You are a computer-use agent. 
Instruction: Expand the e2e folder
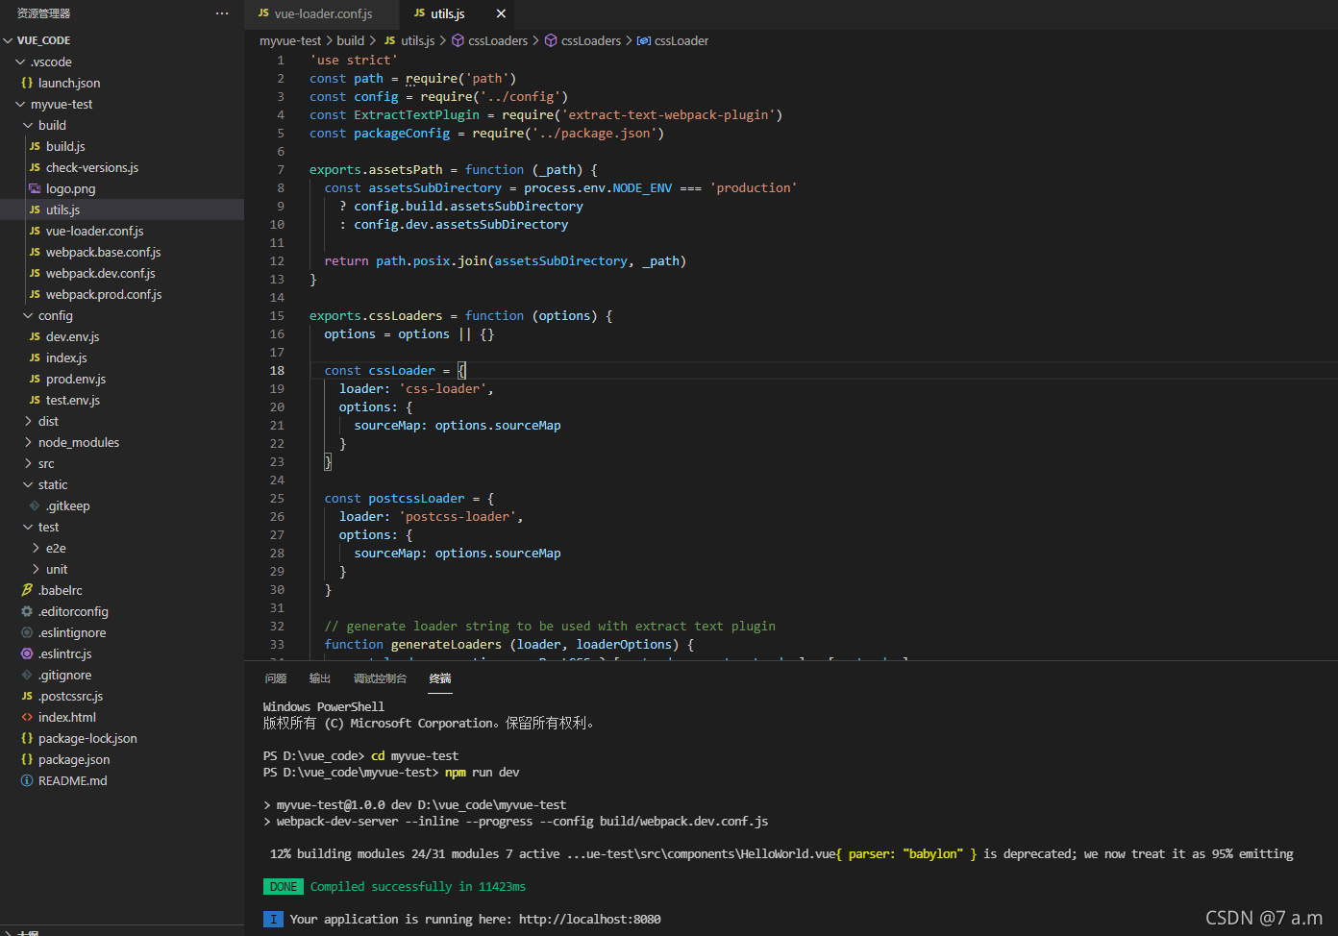click(36, 548)
